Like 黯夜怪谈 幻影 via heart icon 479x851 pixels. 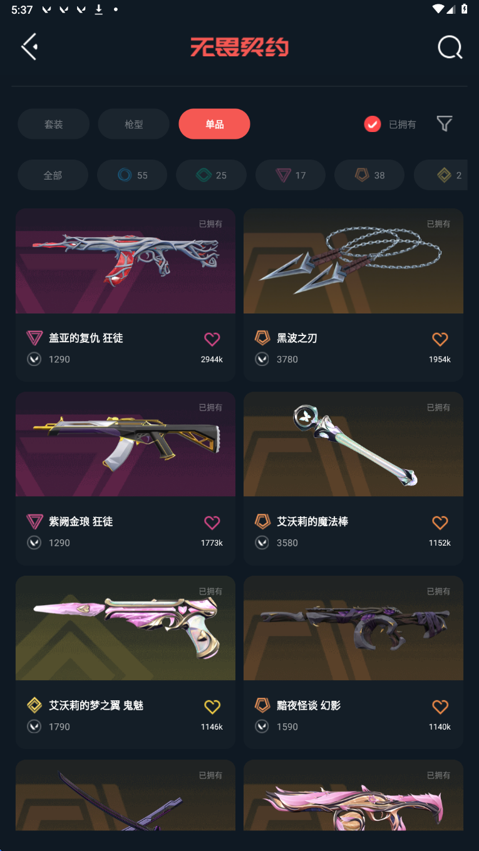coord(440,706)
